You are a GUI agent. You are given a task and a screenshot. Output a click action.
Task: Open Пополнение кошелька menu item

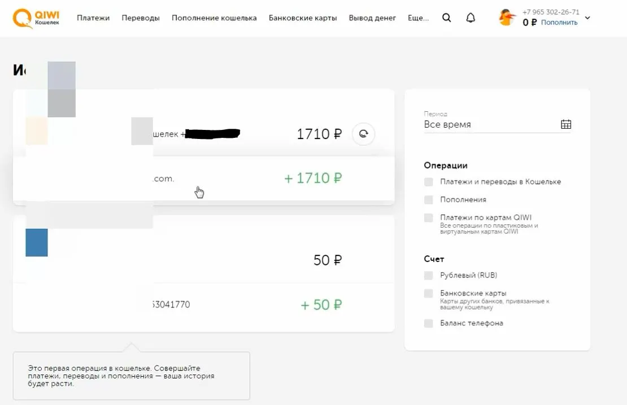click(x=214, y=18)
